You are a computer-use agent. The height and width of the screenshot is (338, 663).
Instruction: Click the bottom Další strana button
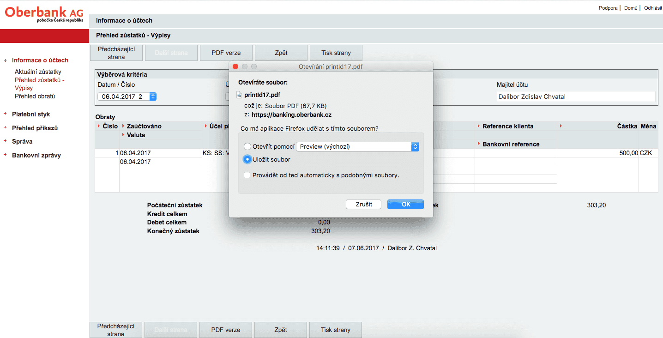click(171, 330)
